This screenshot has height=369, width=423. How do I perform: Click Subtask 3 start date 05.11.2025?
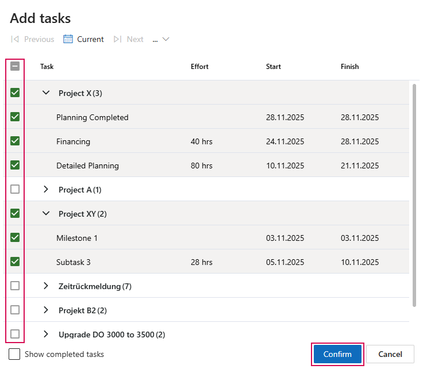coord(285,262)
